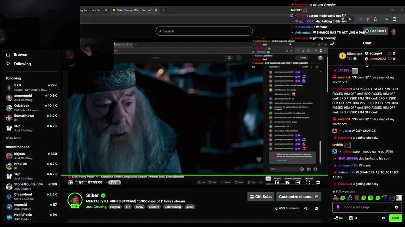Viewport: 405px width, 227px height.
Task: Open Kick player settings gear
Action: pos(318,182)
